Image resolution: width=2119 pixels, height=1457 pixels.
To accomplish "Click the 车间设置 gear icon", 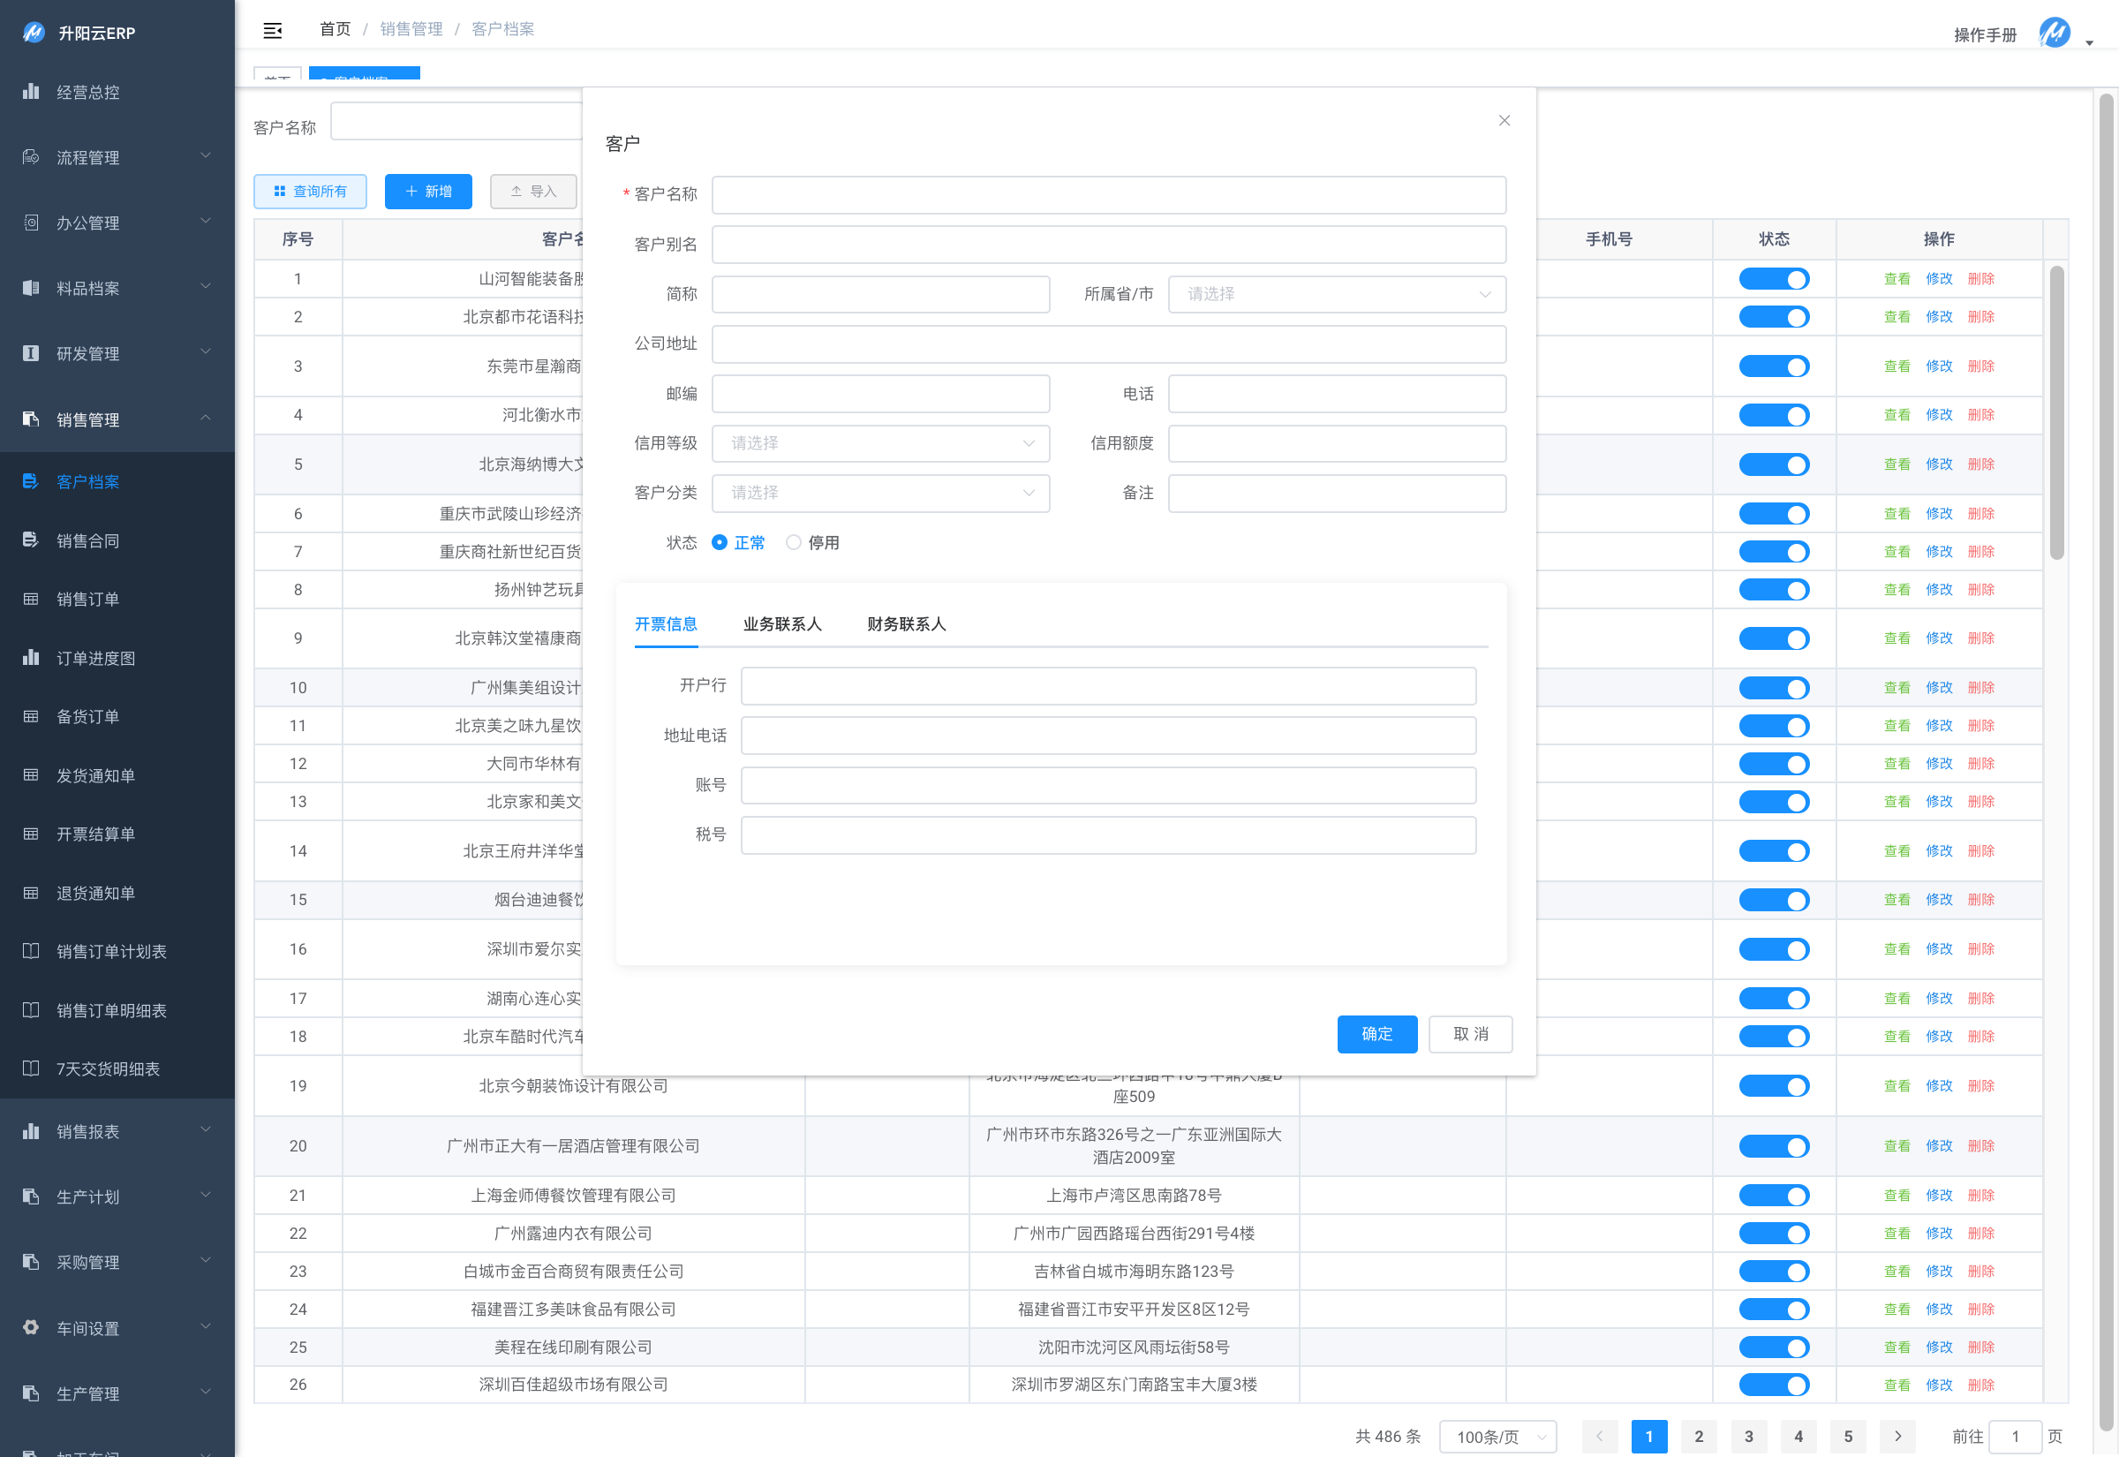I will click(31, 1327).
